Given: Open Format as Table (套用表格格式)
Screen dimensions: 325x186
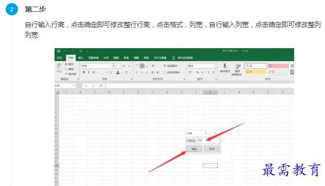Looking at the screenshot, I should (237, 70).
